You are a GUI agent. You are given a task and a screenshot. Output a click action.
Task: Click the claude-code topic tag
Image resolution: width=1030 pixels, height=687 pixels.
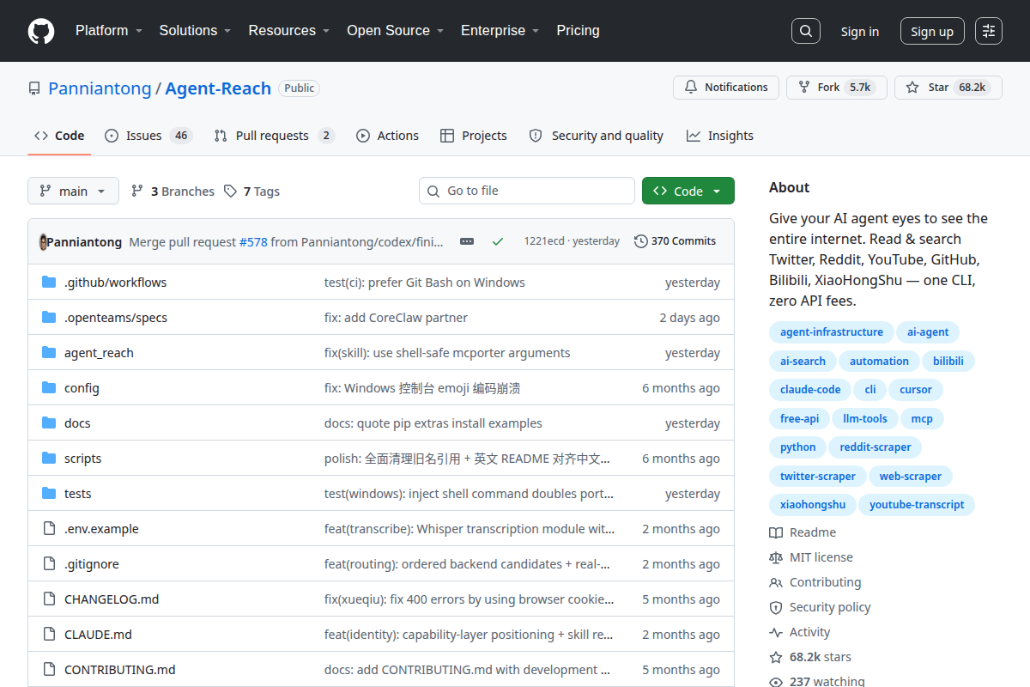pos(810,390)
